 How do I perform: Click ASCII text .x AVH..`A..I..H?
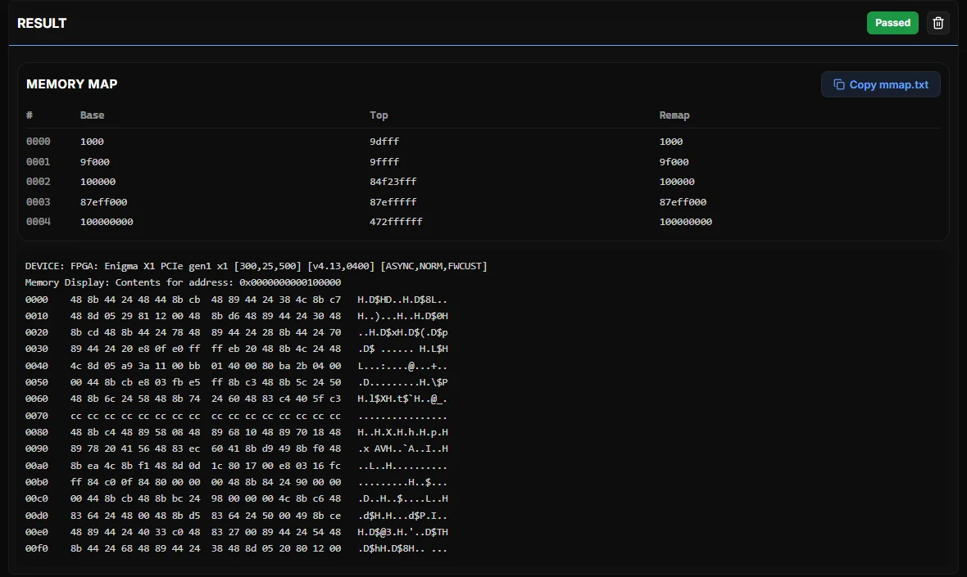402,449
